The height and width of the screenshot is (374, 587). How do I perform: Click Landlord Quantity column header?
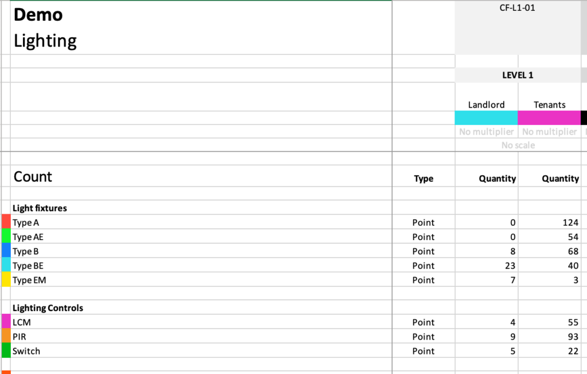point(497,179)
